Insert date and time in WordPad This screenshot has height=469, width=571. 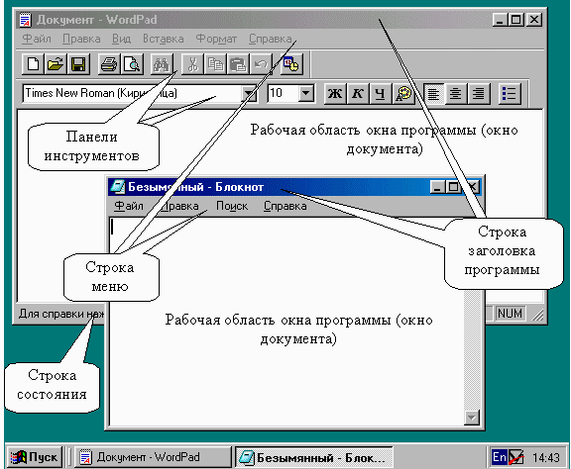(291, 64)
